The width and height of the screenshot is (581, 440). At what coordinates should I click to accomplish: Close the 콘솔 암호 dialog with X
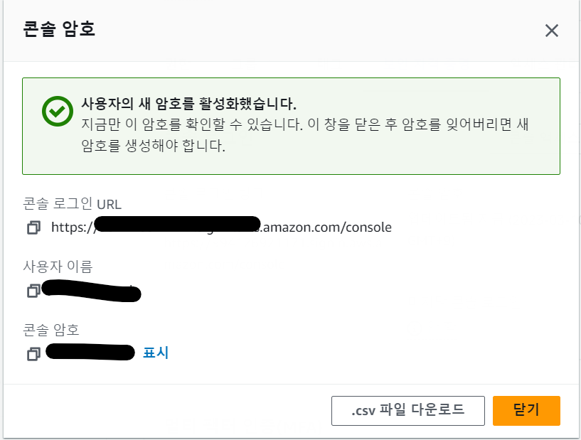tap(551, 31)
